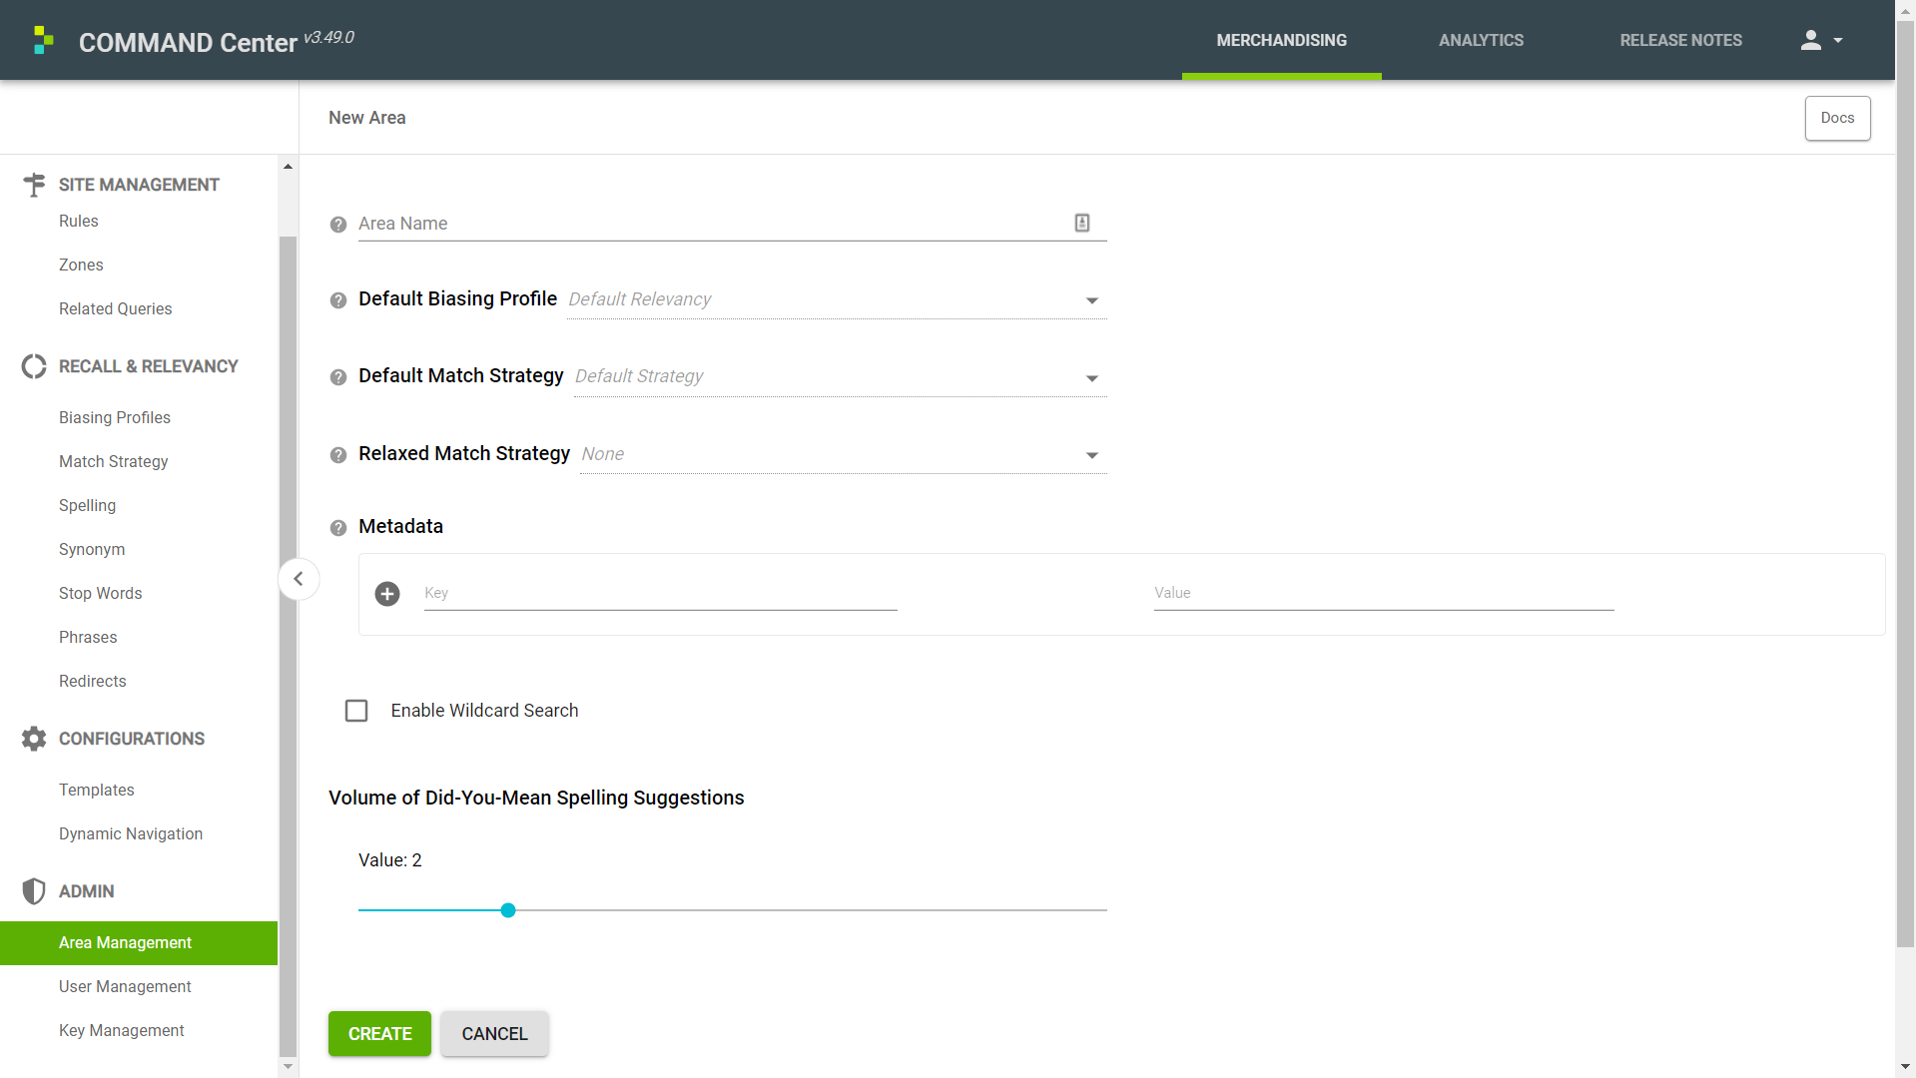Open the Docs button
The image size is (1916, 1078).
[x=1837, y=118]
